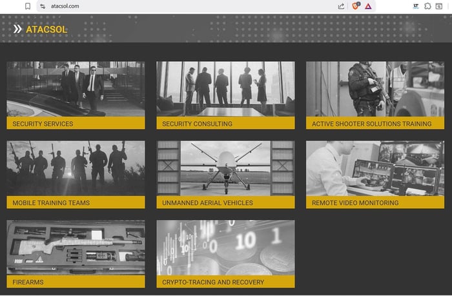
Task: Open site settings icon in address bar
Action: pos(43,6)
